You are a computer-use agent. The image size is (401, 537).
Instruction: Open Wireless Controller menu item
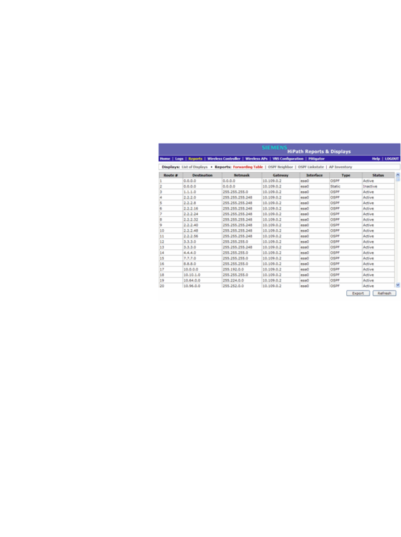[224, 159]
